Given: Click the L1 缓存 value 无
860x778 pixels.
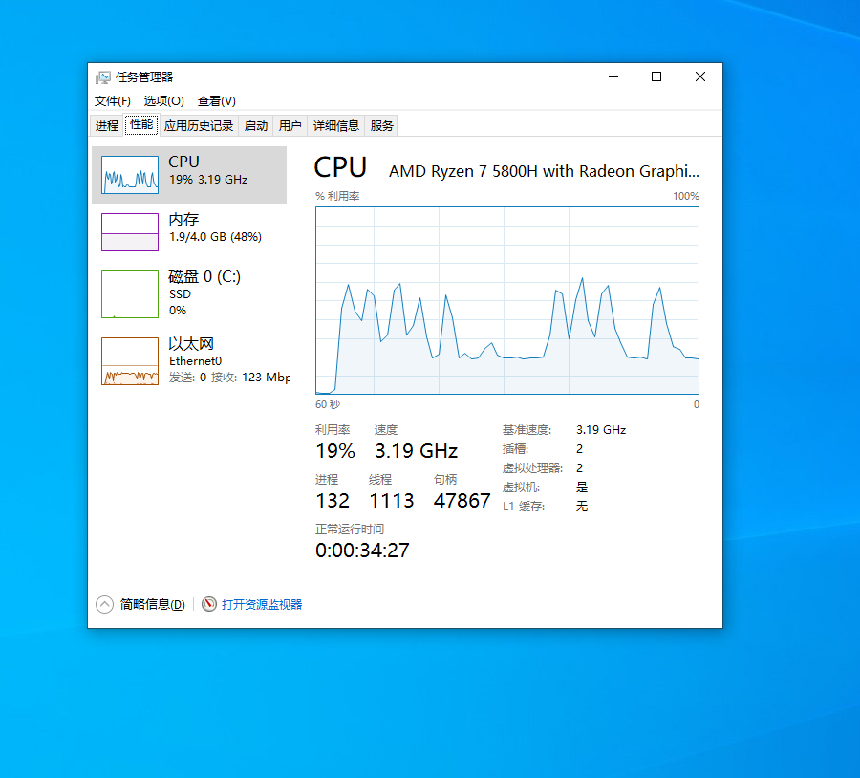Looking at the screenshot, I should click(x=582, y=506).
